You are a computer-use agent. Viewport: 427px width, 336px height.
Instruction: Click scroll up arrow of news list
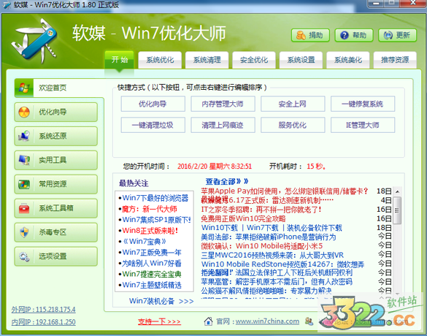tap(398, 191)
